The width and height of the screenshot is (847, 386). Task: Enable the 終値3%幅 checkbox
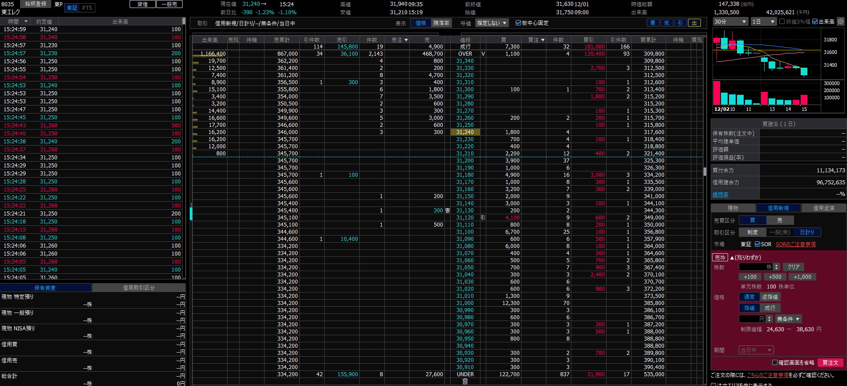pos(782,21)
